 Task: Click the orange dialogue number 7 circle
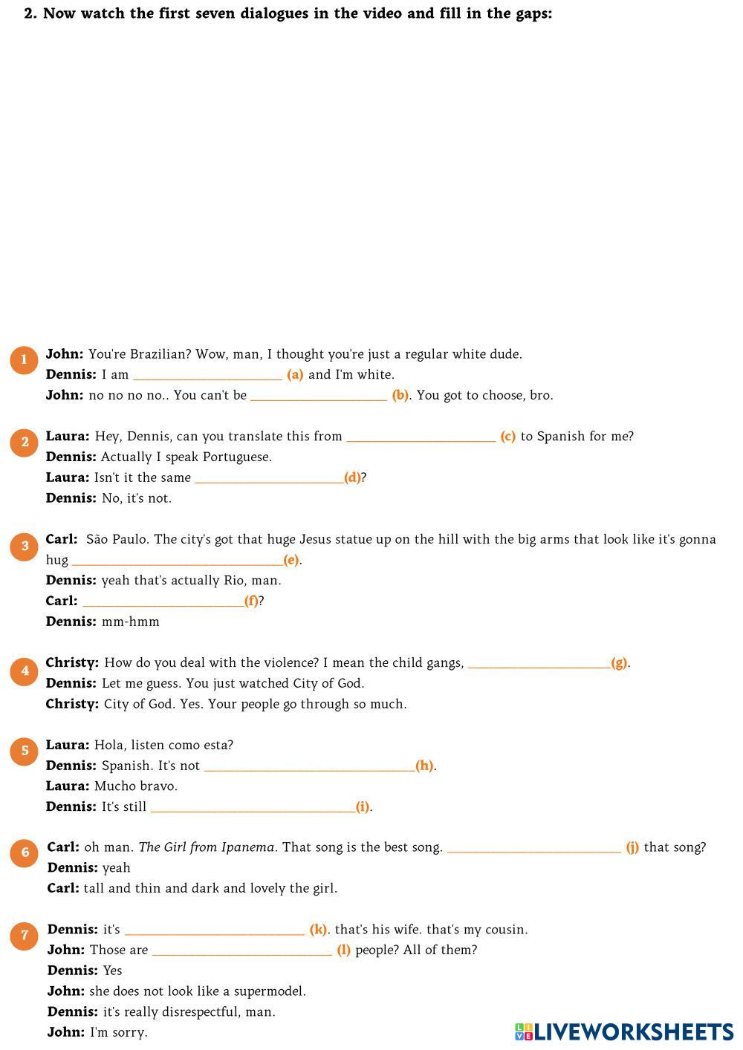(x=24, y=935)
